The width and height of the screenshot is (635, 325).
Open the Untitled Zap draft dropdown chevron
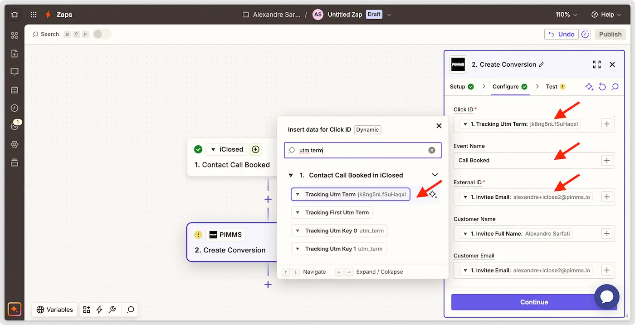click(389, 15)
